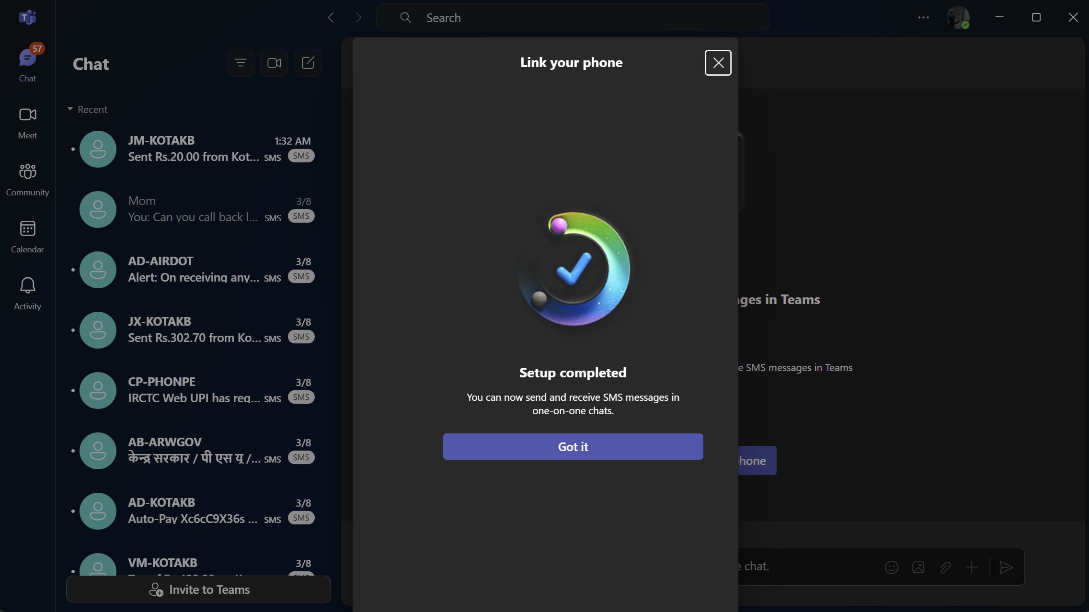Click the AB-ARWGOV contact avatar
1089x612 pixels.
98,451
